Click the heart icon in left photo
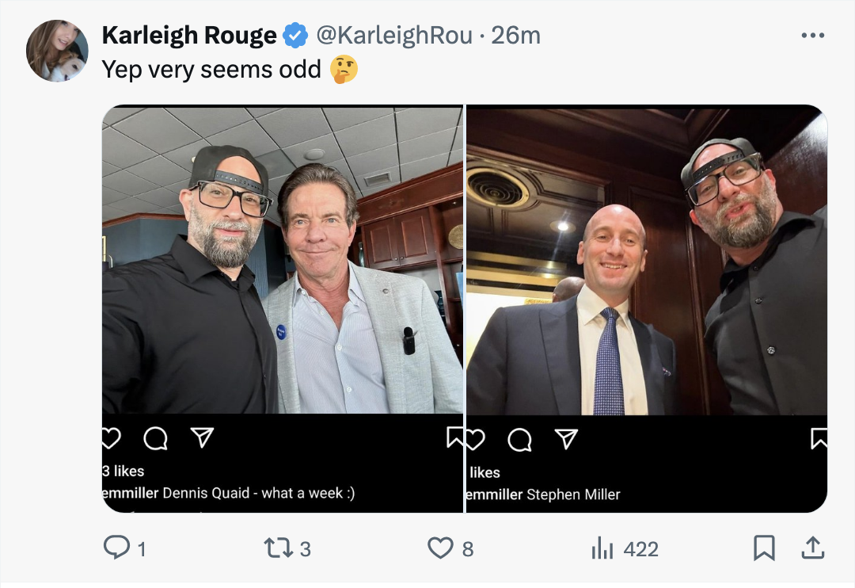The image size is (855, 588). tap(110, 438)
